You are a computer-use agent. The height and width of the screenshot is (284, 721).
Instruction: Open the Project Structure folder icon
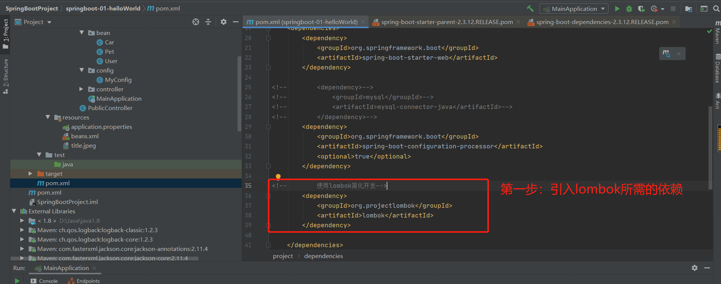coord(689,9)
